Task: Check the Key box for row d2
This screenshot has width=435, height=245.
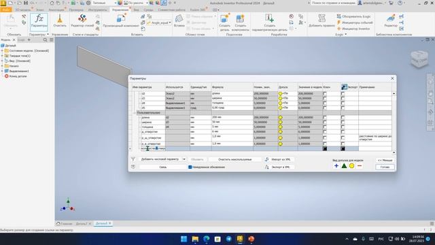Action: pos(325,94)
